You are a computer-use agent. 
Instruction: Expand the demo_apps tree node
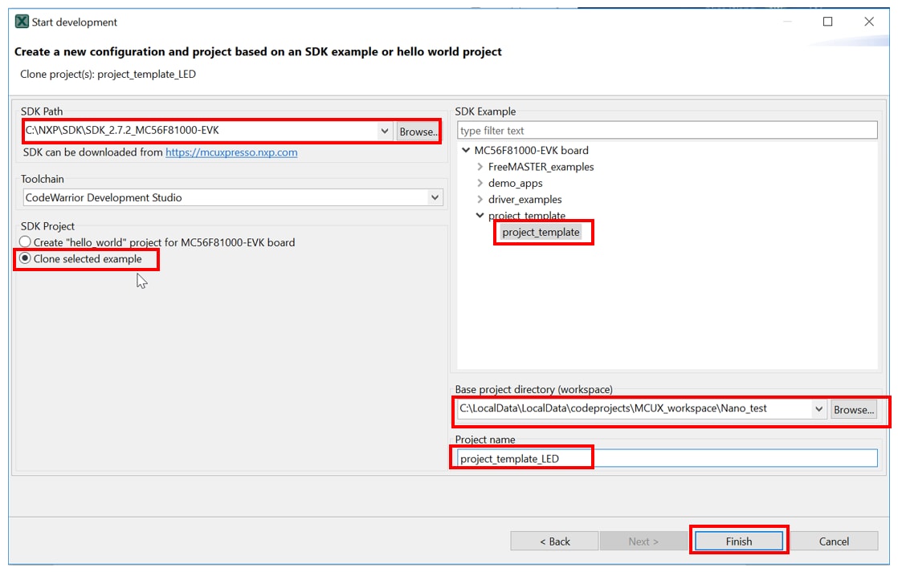480,184
